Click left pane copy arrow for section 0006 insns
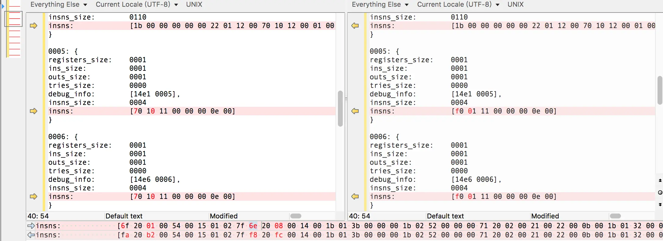 (x=34, y=196)
